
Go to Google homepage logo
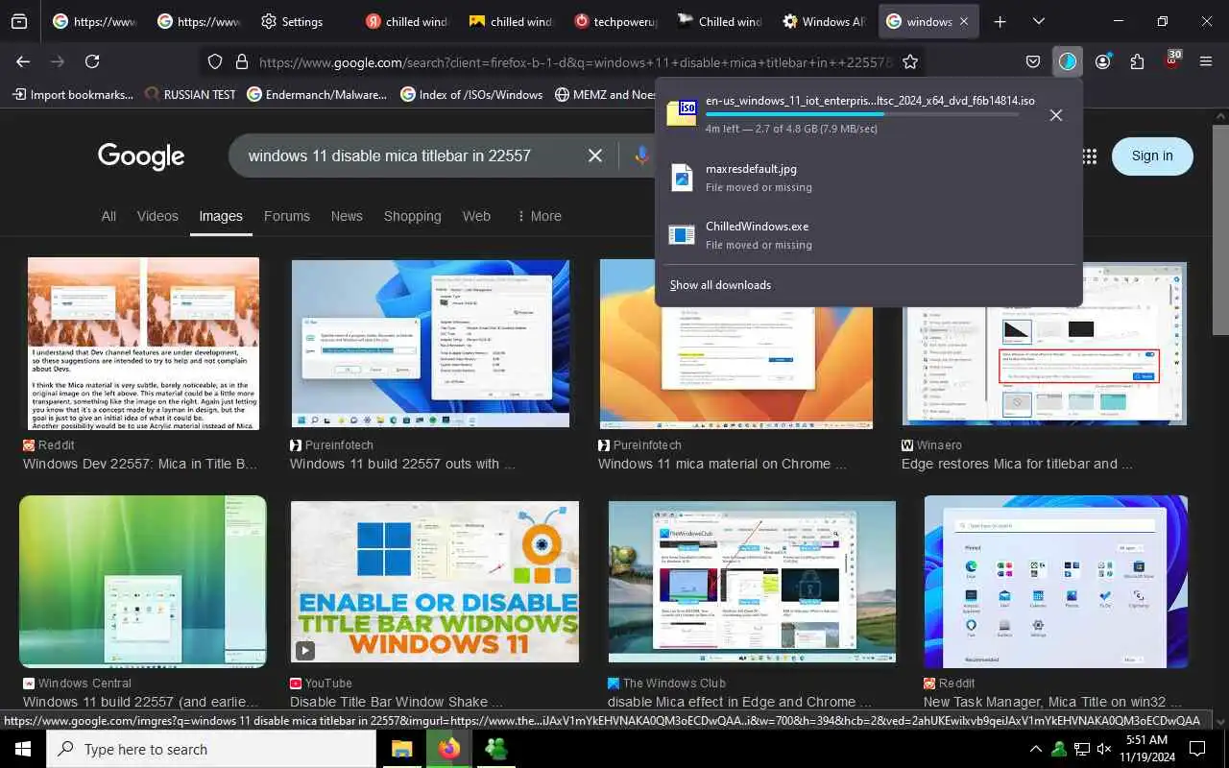pyautogui.click(x=141, y=156)
